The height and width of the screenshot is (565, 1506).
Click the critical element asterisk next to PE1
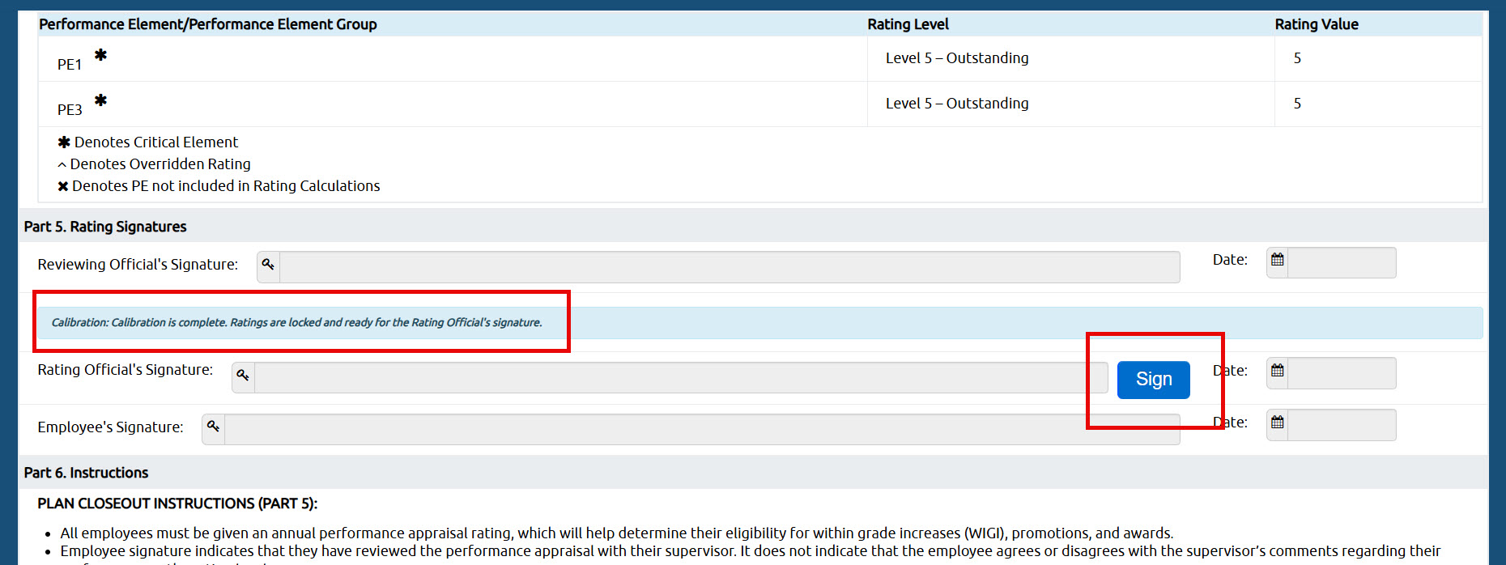click(100, 55)
